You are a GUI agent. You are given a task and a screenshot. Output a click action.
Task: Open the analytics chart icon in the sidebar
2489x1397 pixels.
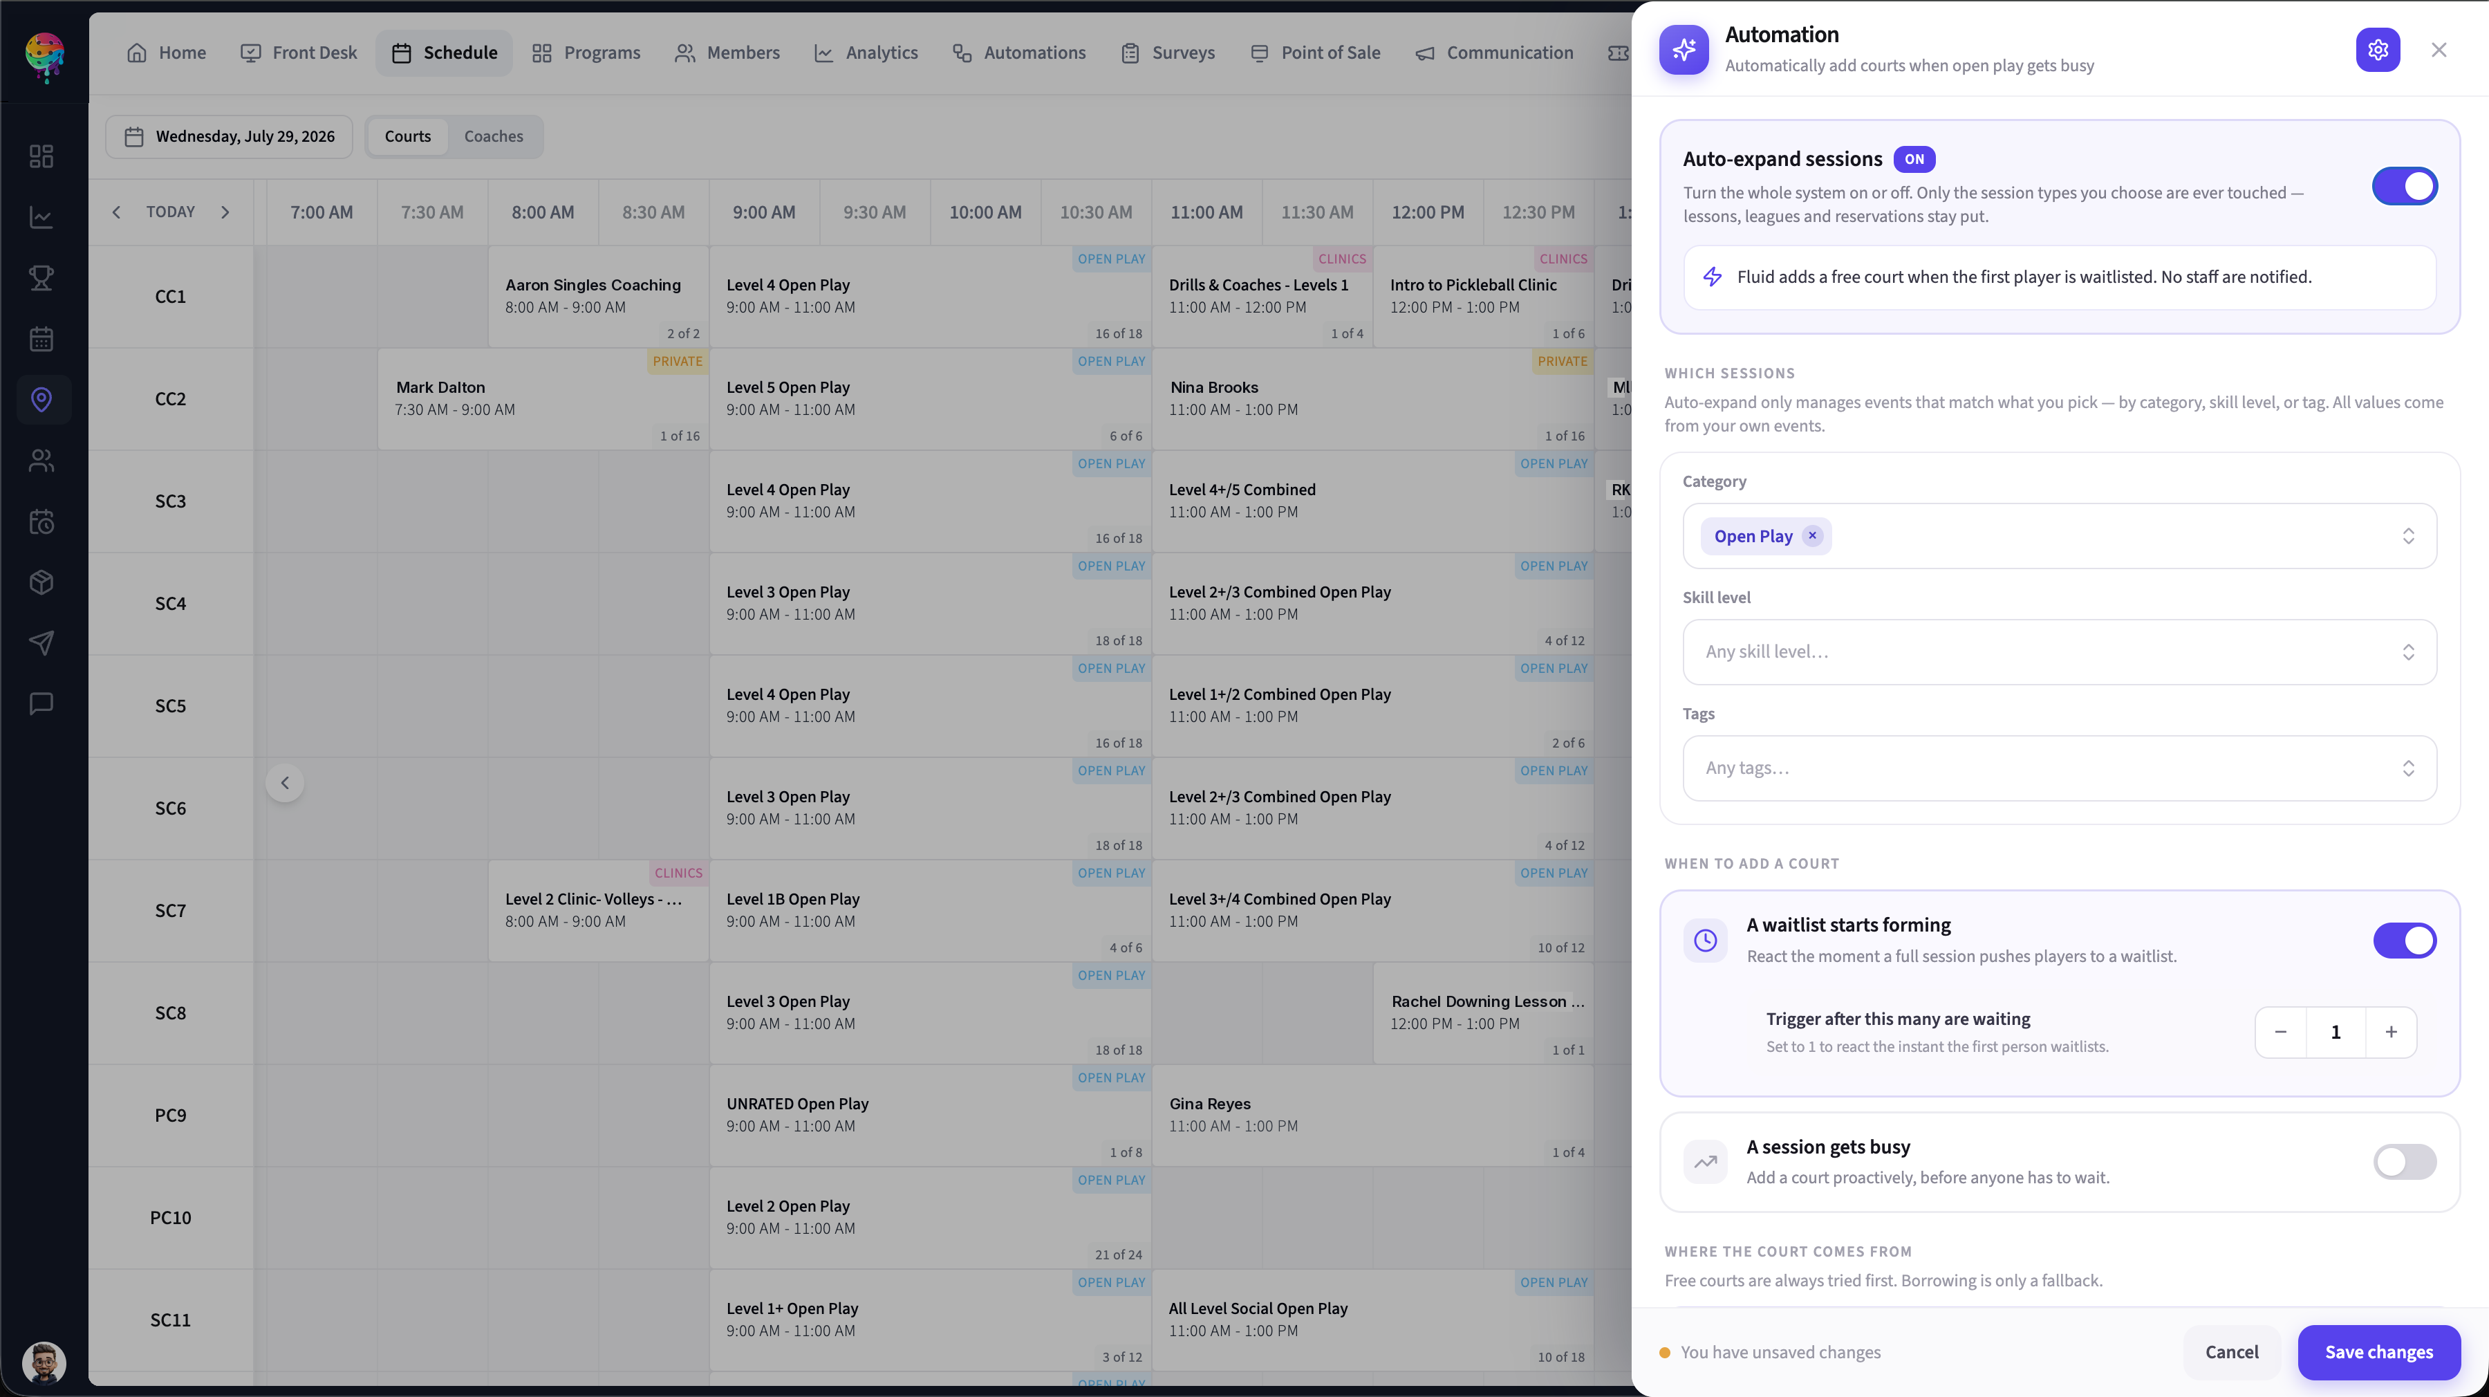[x=41, y=216]
